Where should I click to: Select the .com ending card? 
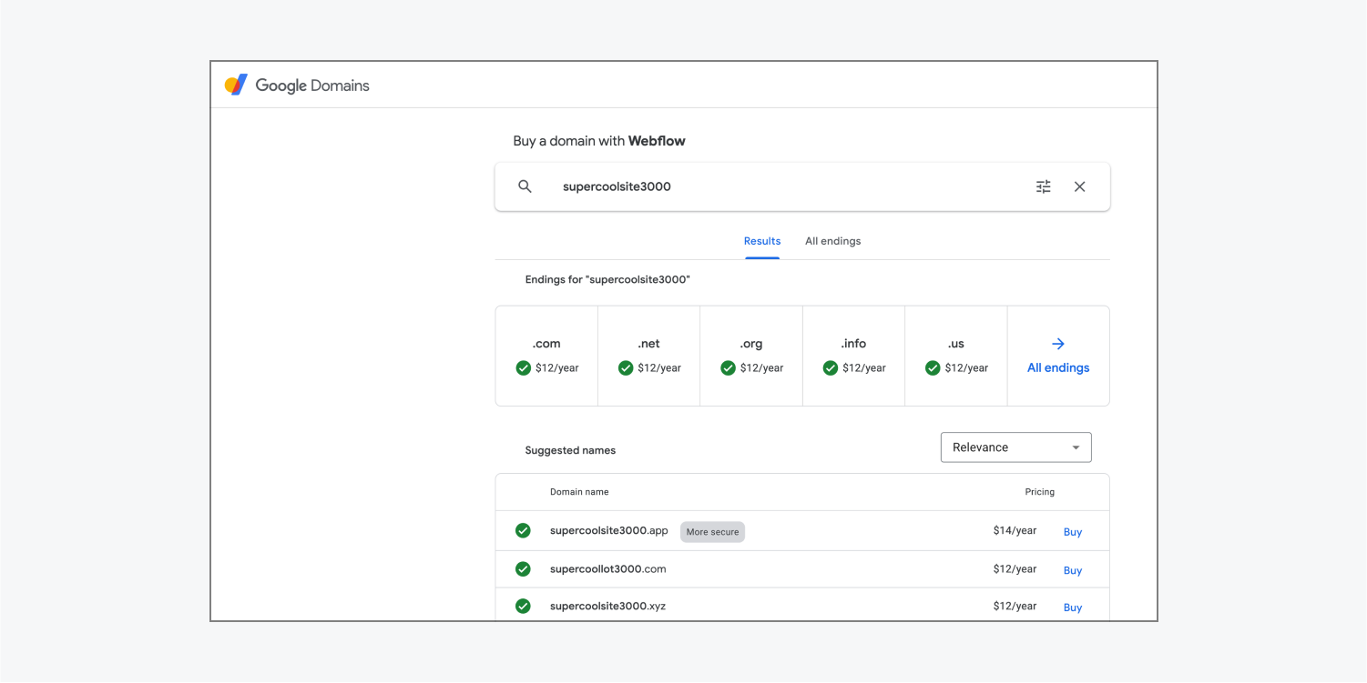pyautogui.click(x=546, y=356)
